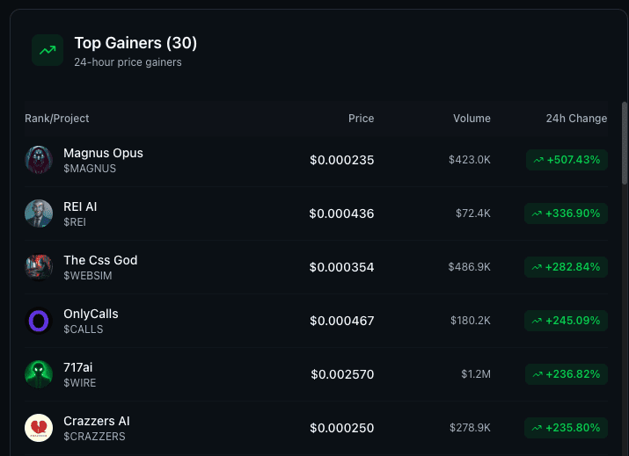
Task: Click the +245.09% OnlyCalls change badge
Action: [x=566, y=321]
